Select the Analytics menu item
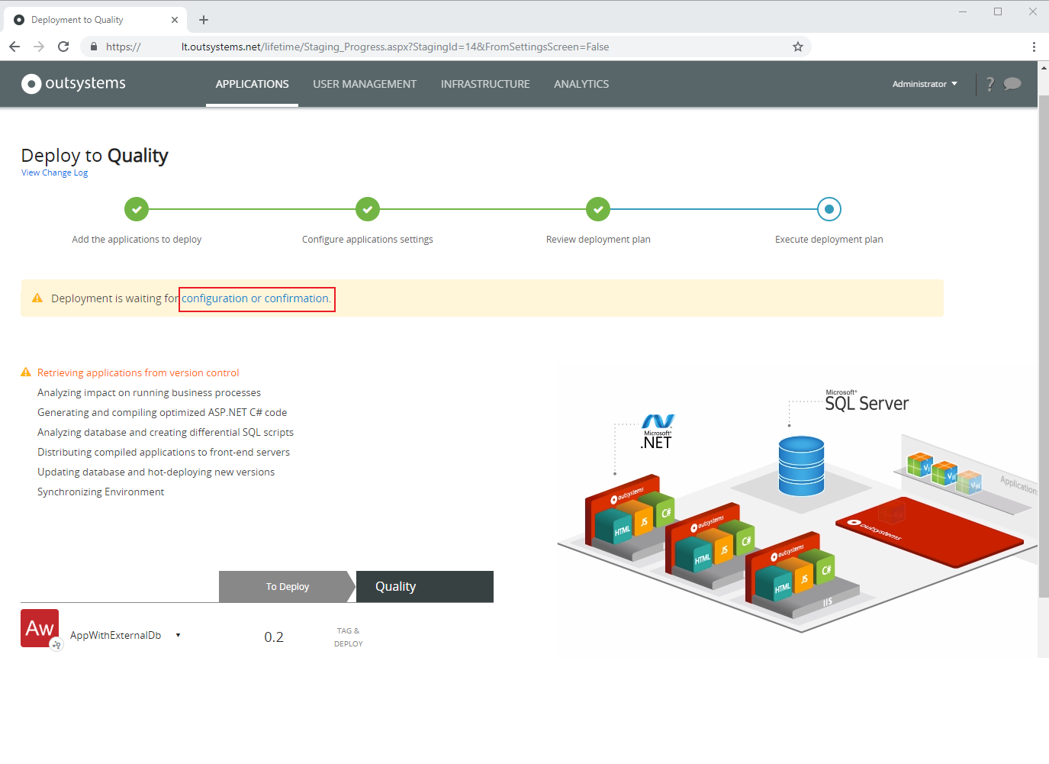Image resolution: width=1049 pixels, height=764 pixels. point(581,84)
